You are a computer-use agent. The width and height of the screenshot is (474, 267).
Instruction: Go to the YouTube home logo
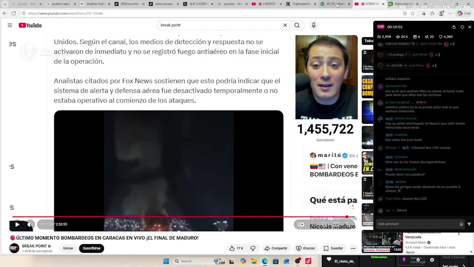[30, 25]
